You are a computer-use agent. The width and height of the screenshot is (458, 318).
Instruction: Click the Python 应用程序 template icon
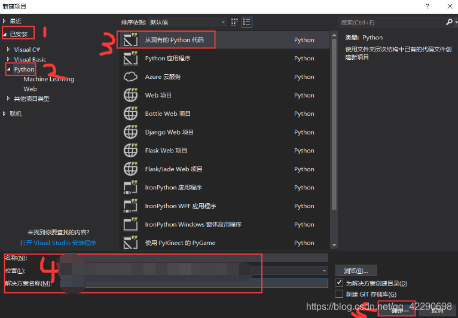(130, 58)
